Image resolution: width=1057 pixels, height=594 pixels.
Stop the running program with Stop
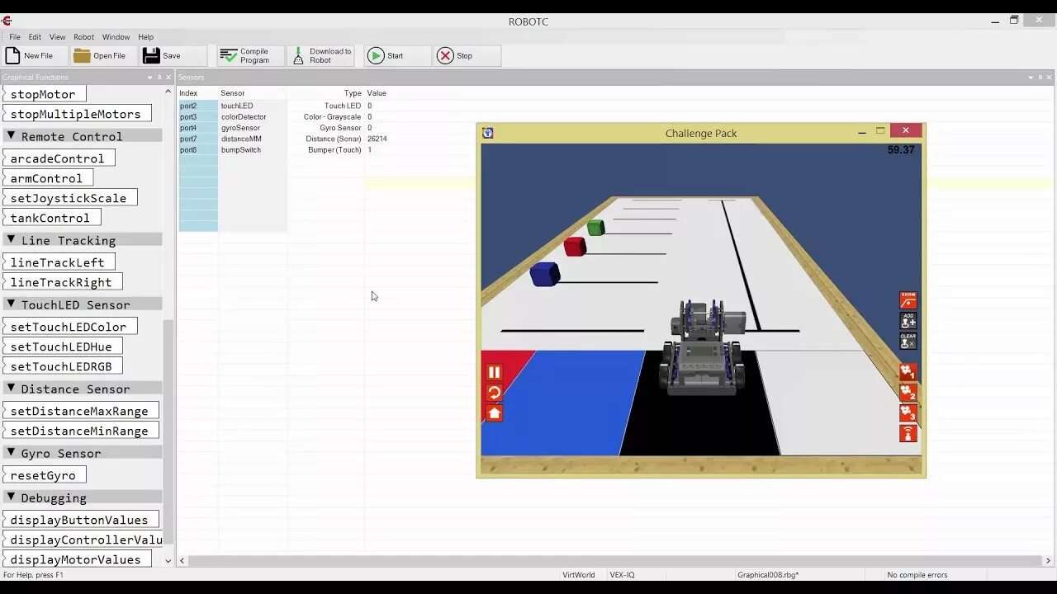pyautogui.click(x=467, y=55)
